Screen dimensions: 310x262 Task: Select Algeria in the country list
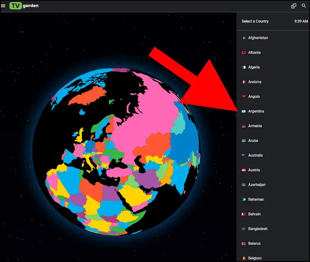click(254, 67)
